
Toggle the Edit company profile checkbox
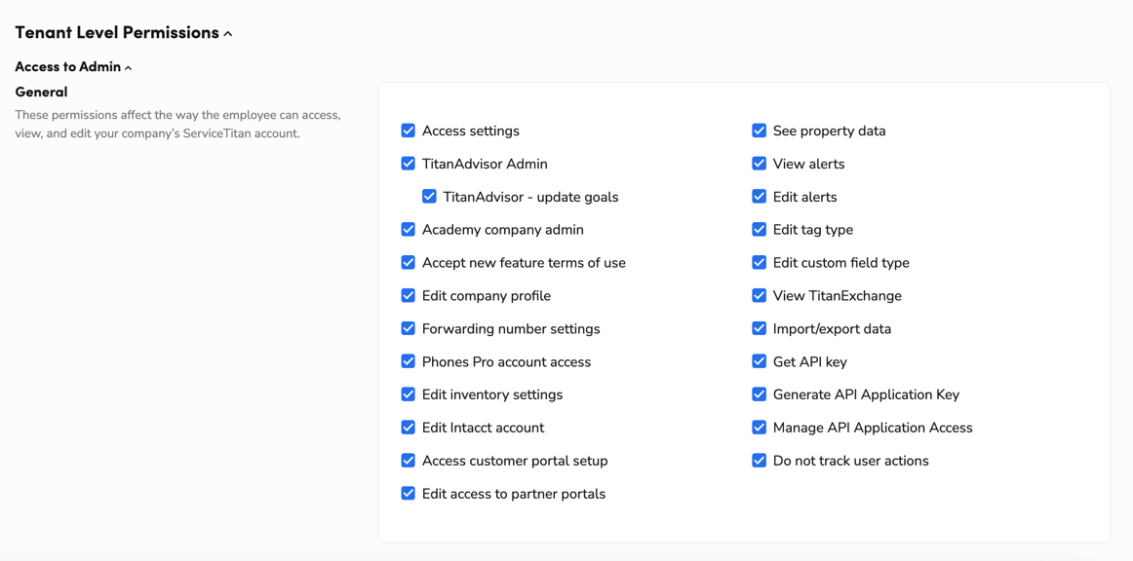(x=409, y=295)
